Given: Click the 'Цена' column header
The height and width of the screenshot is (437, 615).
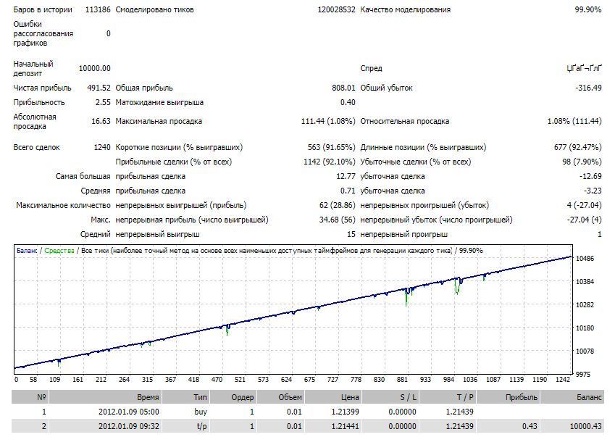Looking at the screenshot, I should coord(333,397).
